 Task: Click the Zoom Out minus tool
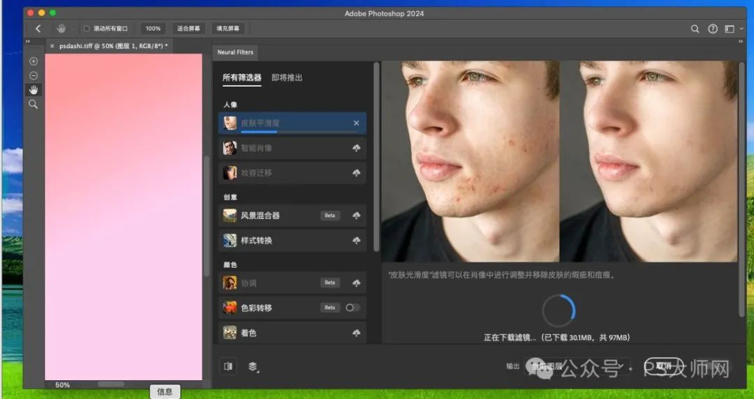point(34,75)
